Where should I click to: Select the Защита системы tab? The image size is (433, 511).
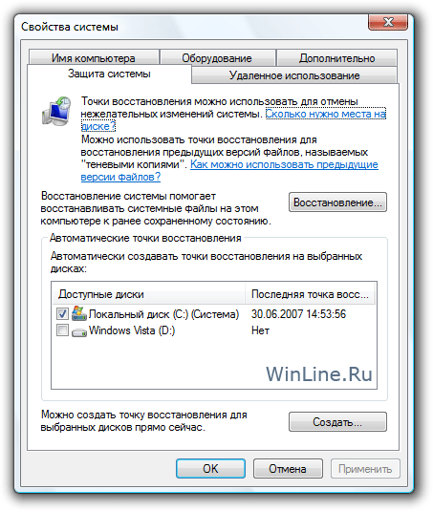point(109,74)
